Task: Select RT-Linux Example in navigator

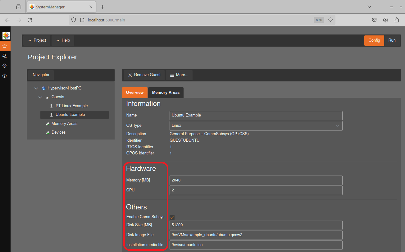Action: click(x=71, y=106)
